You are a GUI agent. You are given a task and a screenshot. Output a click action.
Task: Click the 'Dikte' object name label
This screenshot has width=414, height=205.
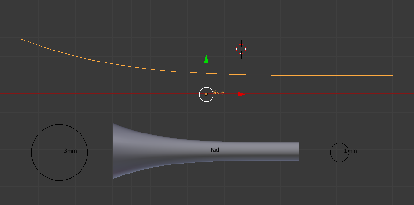pyautogui.click(x=218, y=92)
